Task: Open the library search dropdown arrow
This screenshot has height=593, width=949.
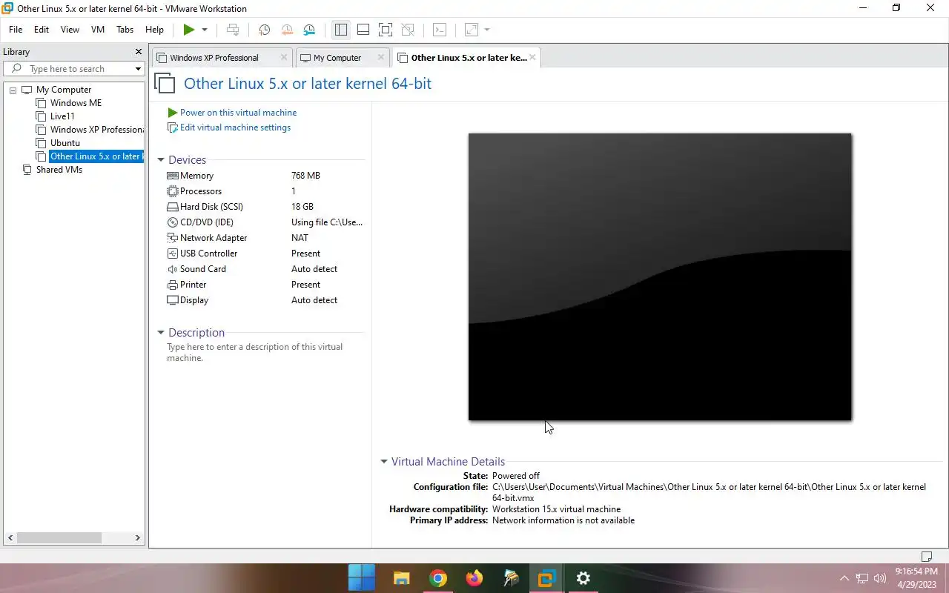Action: pos(138,69)
